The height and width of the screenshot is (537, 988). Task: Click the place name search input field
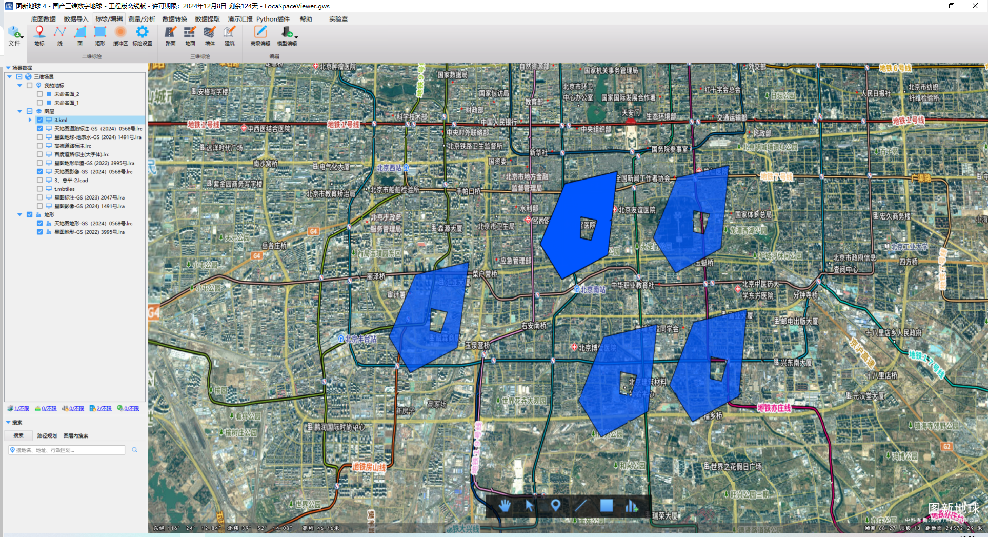tap(67, 450)
